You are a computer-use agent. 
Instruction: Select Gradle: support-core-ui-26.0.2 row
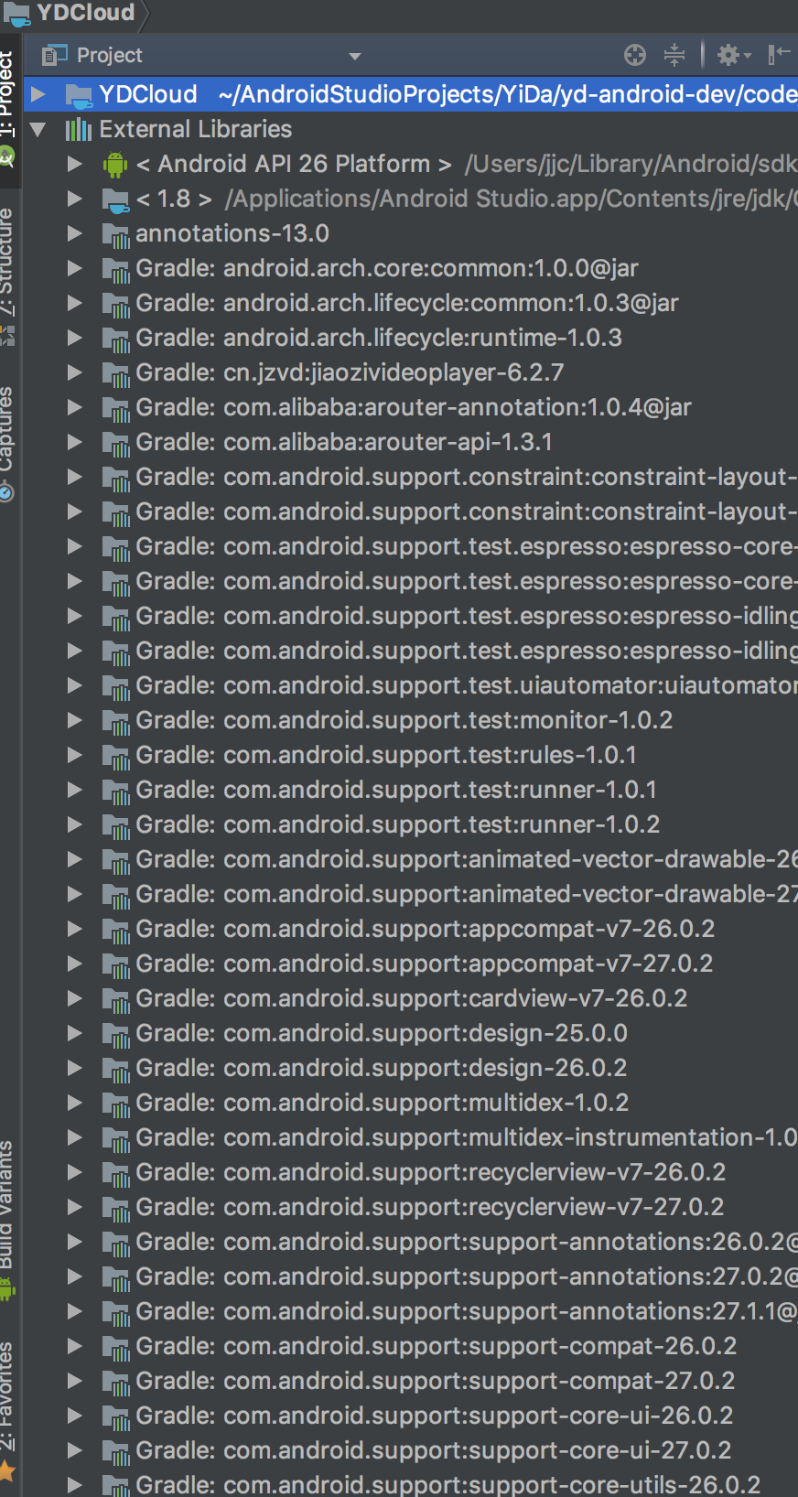click(x=411, y=1416)
